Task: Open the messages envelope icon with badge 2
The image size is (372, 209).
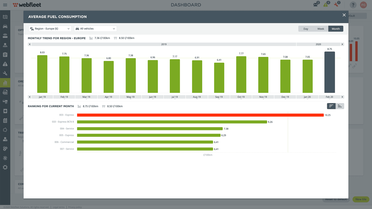Action: point(316,5)
